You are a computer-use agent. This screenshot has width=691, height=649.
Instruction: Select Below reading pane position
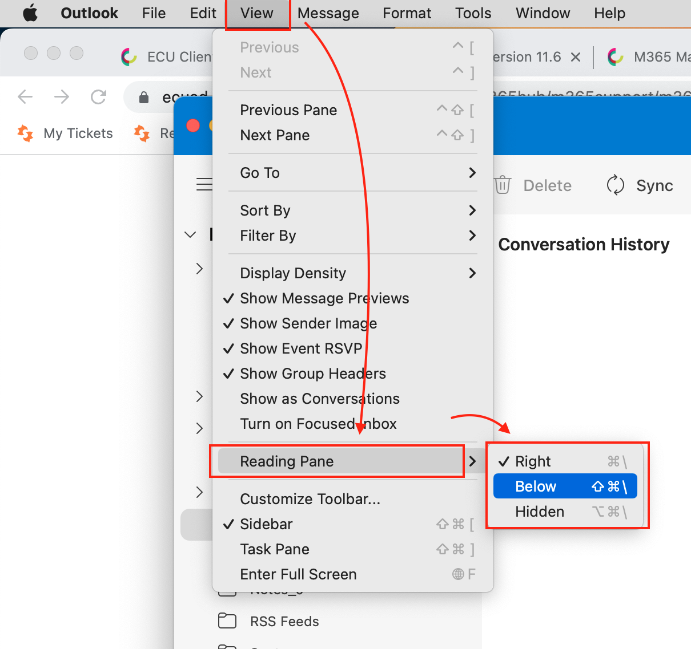(x=565, y=486)
